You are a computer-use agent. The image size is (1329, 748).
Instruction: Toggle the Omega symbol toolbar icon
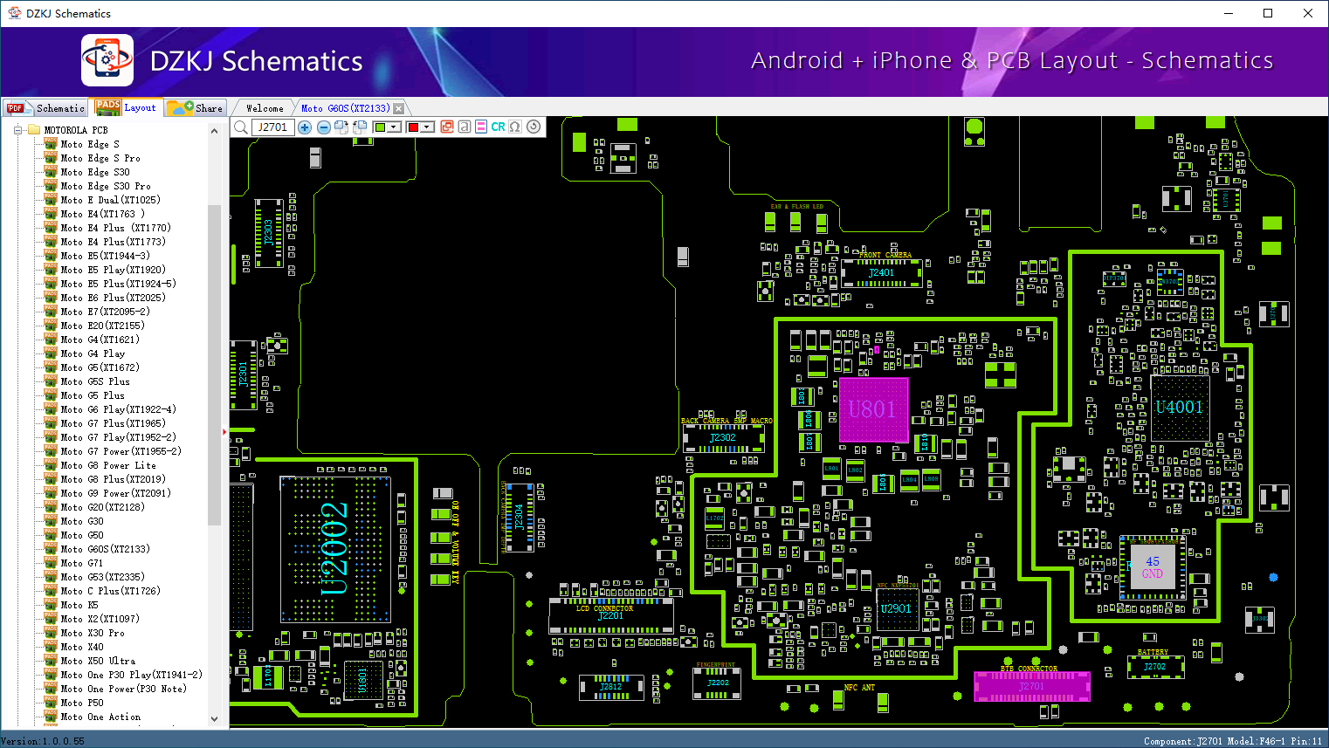pyautogui.click(x=515, y=127)
